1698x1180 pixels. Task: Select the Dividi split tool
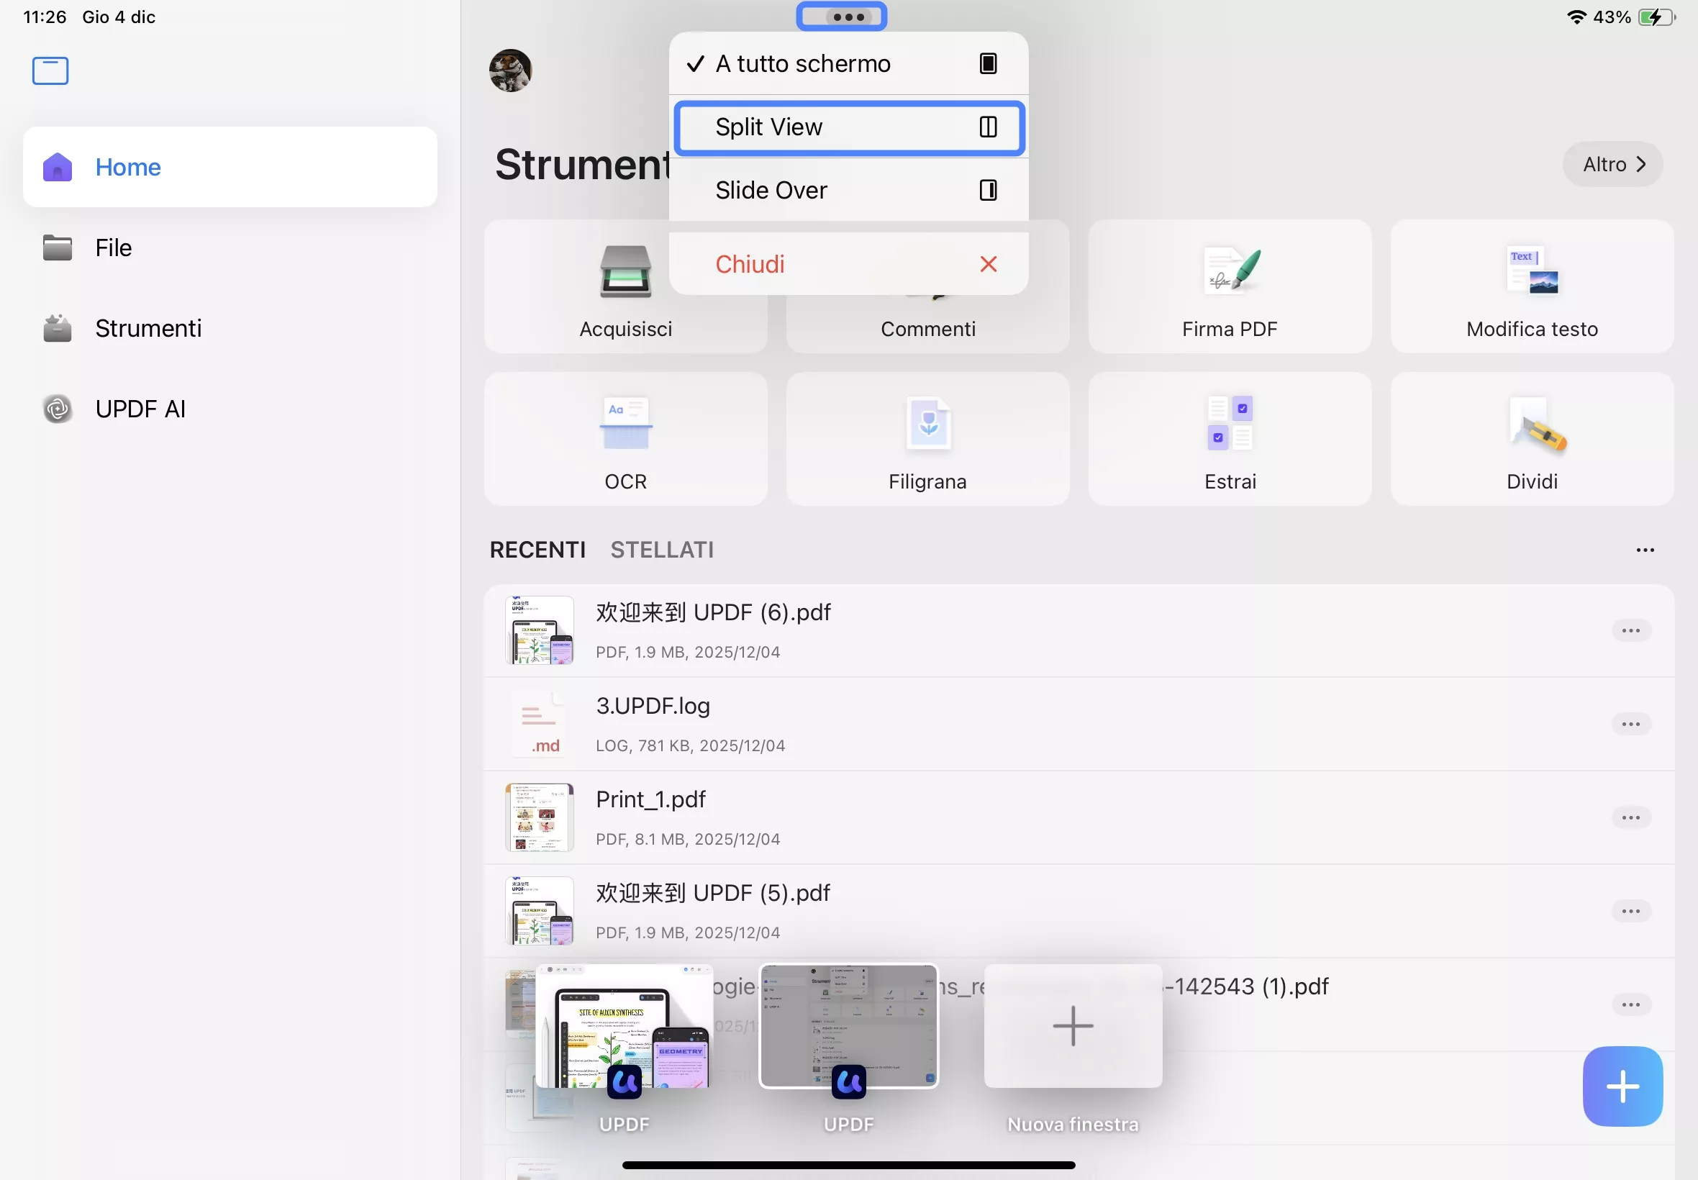click(x=1530, y=440)
